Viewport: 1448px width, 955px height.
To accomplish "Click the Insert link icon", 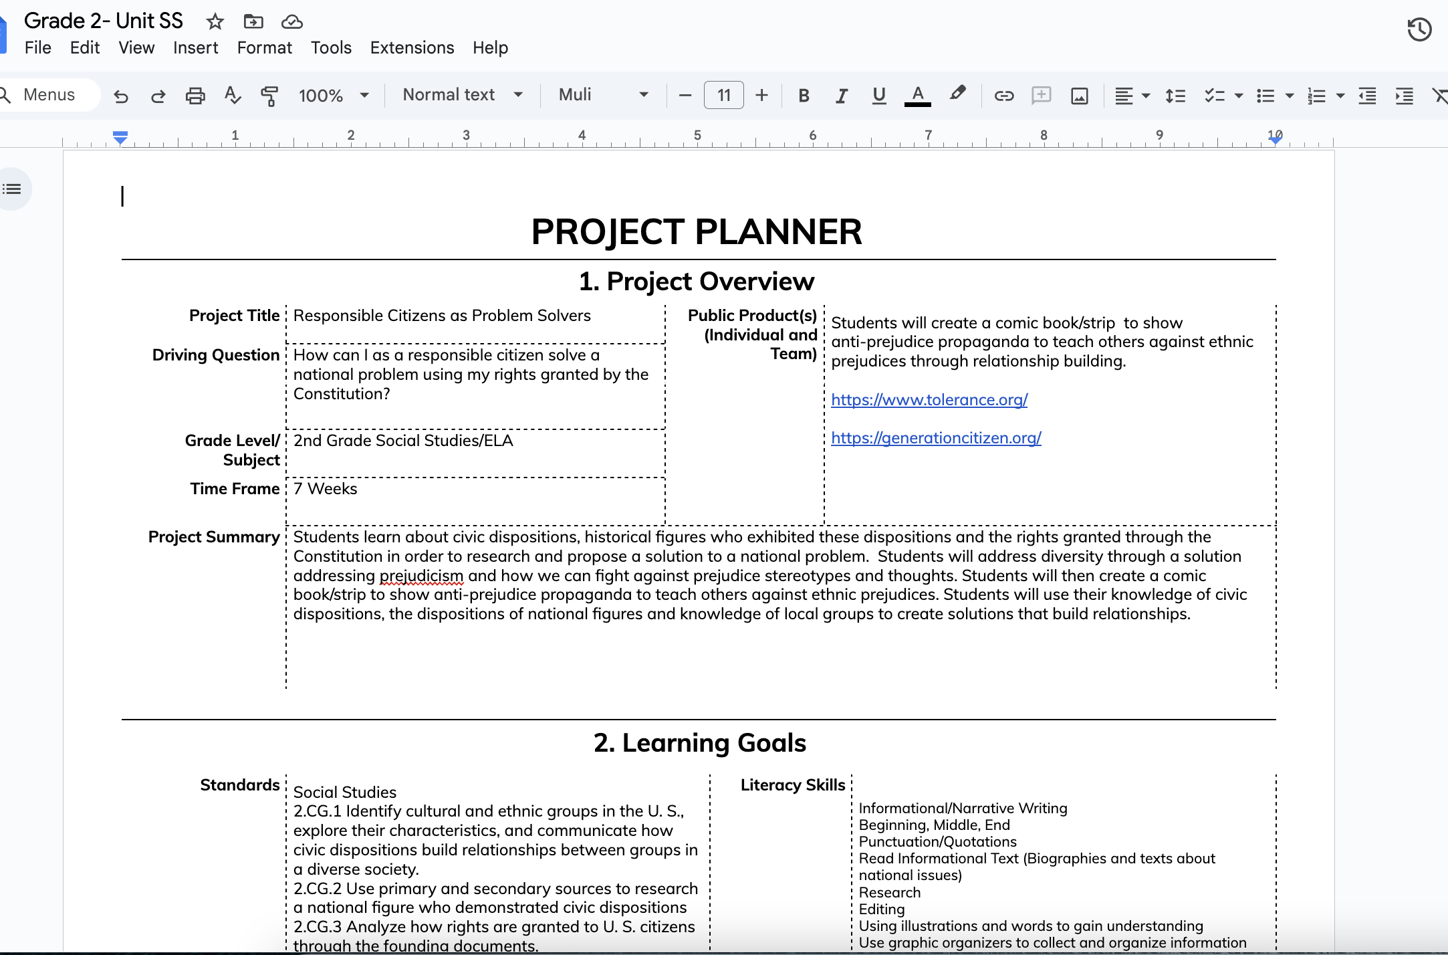I will [1003, 96].
